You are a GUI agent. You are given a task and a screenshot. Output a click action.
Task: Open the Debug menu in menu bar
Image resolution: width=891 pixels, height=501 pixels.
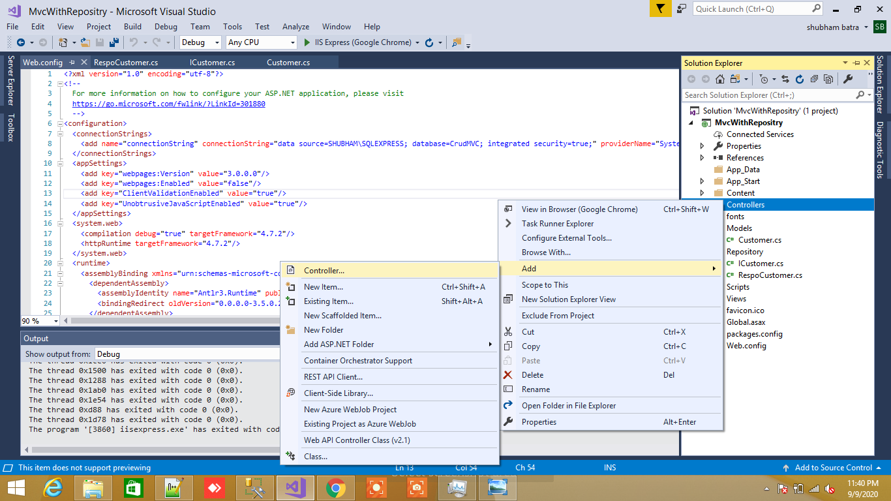coord(166,27)
